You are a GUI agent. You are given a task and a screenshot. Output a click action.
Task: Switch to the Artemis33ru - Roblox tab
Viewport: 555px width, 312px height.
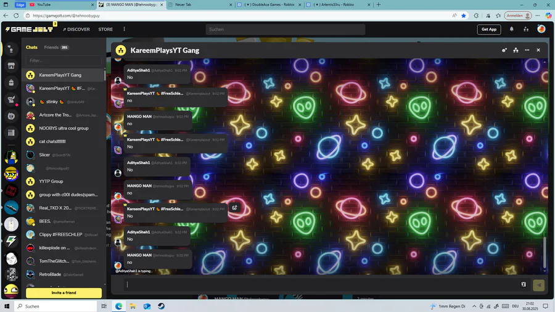(338, 4)
